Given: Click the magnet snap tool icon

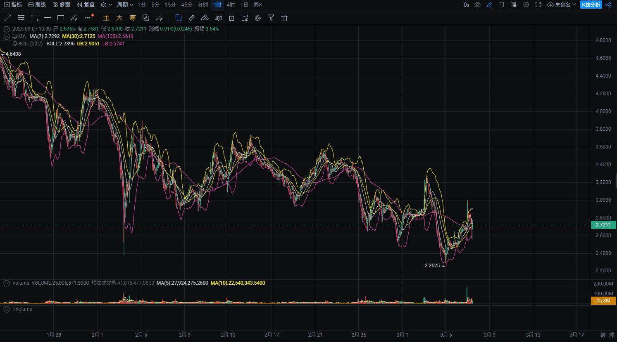Looking at the screenshot, I should [x=258, y=18].
